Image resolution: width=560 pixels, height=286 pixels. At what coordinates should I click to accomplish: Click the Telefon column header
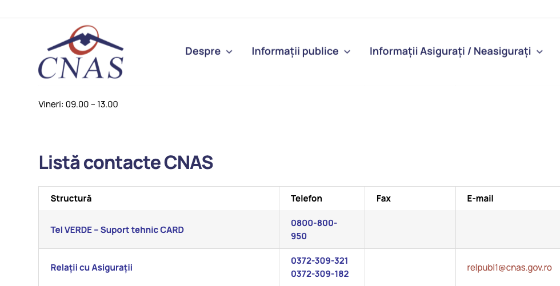pyautogui.click(x=306, y=199)
